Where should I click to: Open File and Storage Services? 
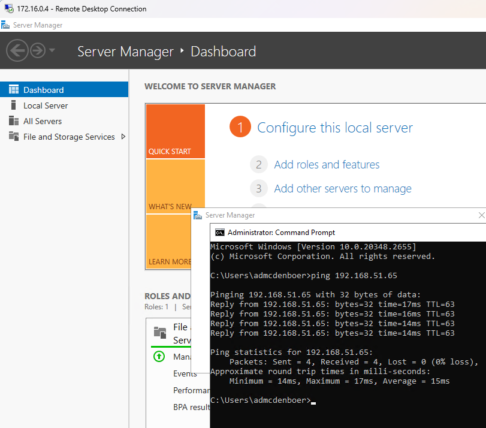click(x=69, y=137)
